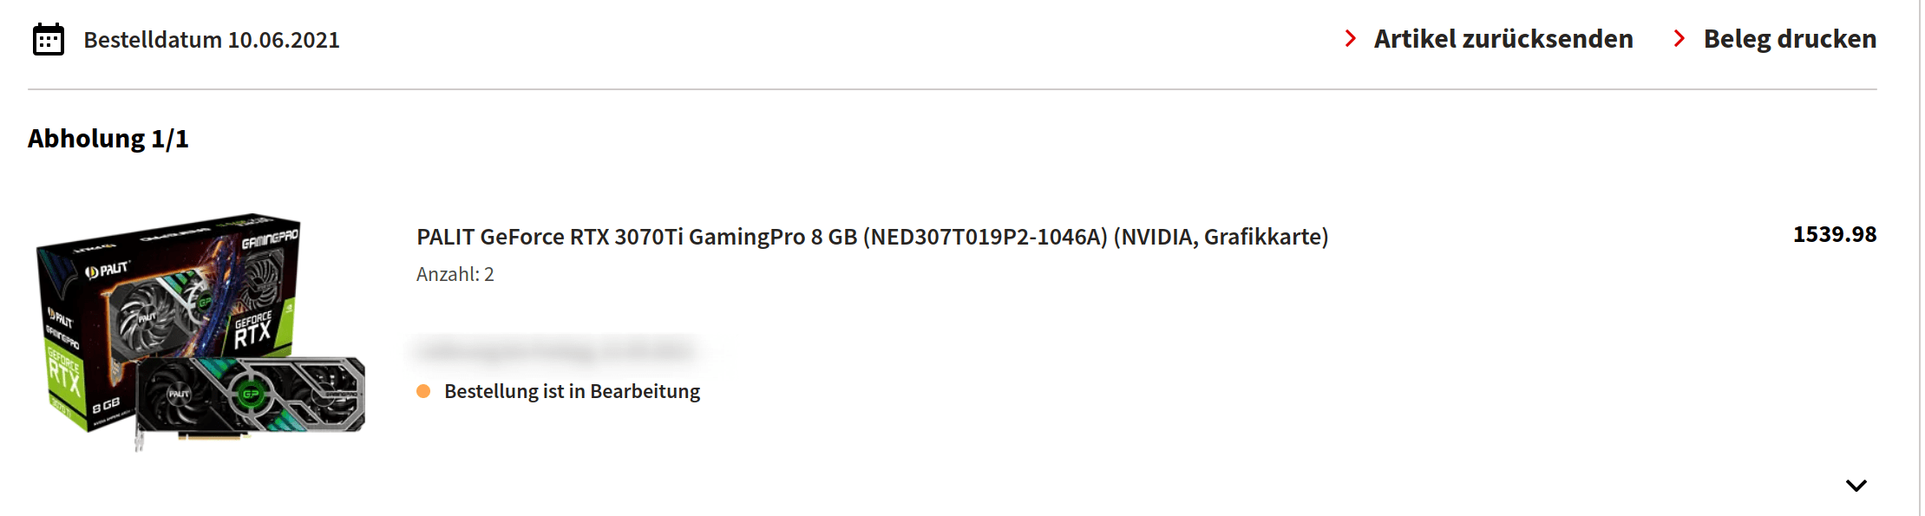Click red chevron before Beleg drucken
The width and height of the screenshot is (1925, 516).
point(1679,39)
